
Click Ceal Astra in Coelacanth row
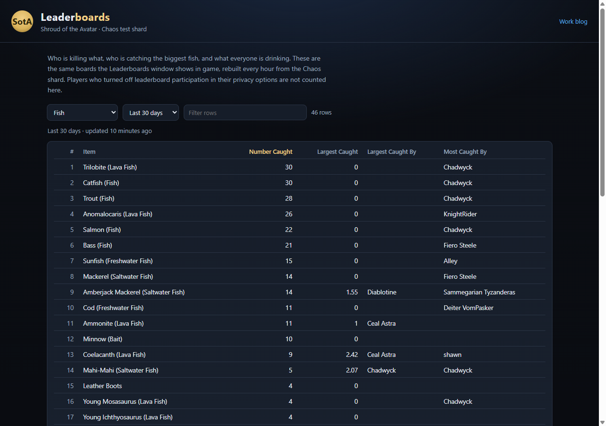[x=382, y=355]
